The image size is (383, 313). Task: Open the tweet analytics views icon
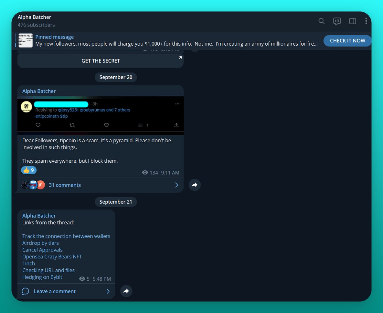click(141, 125)
